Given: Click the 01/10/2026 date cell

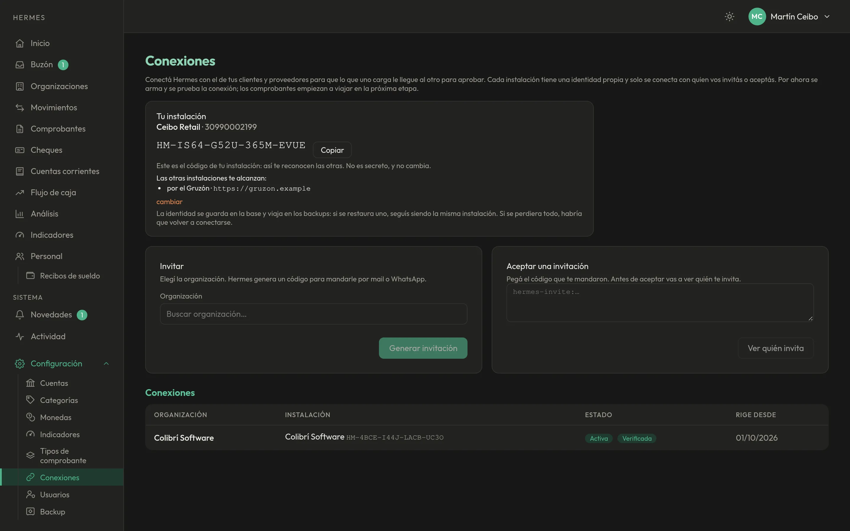Looking at the screenshot, I should click(756, 438).
